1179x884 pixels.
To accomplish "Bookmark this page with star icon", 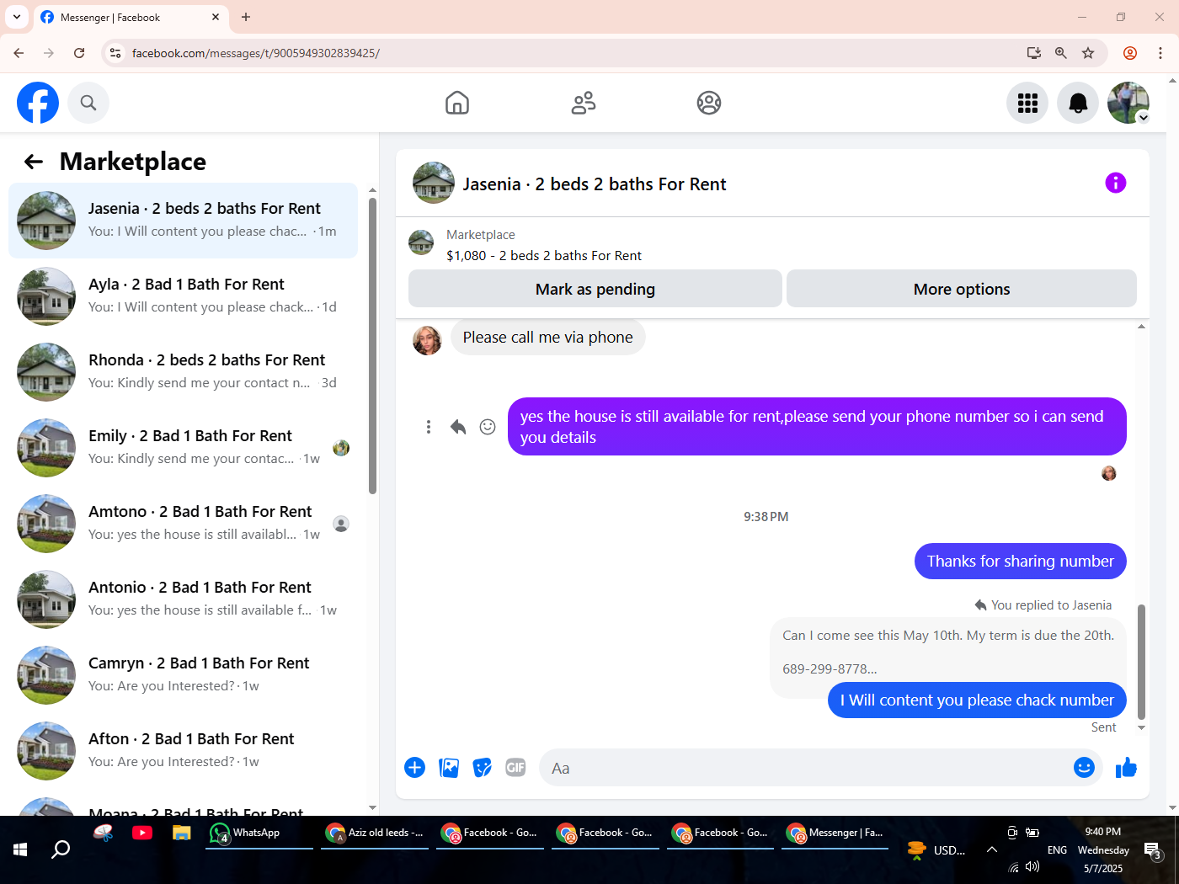I will 1088,53.
